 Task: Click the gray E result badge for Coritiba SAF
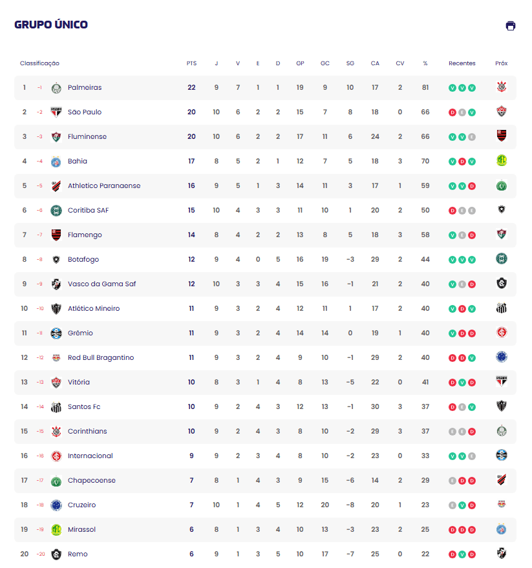click(x=463, y=210)
